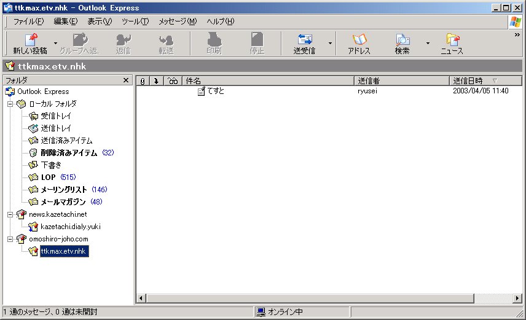Sort by download mark arrow column header
The image size is (526, 320).
[156, 81]
